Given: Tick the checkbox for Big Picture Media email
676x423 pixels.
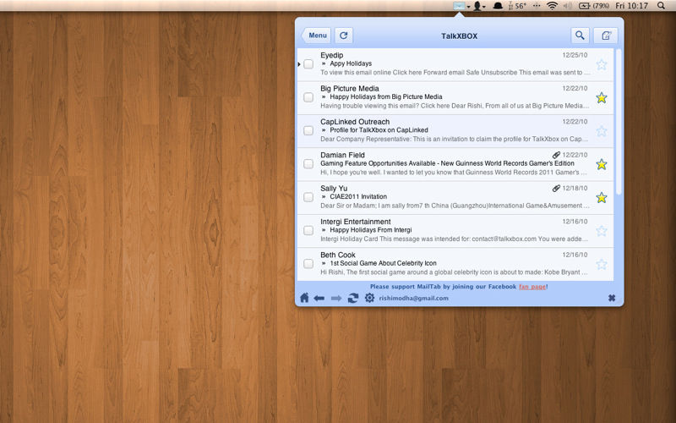Looking at the screenshot, I should (x=308, y=97).
